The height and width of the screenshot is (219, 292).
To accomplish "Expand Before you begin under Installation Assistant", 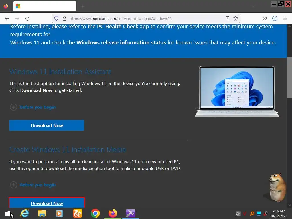I will (x=33, y=107).
